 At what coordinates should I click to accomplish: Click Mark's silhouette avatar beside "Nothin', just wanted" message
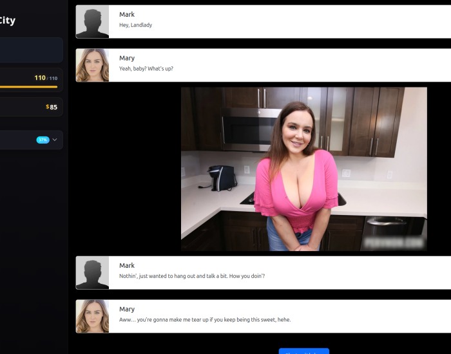tap(92, 273)
